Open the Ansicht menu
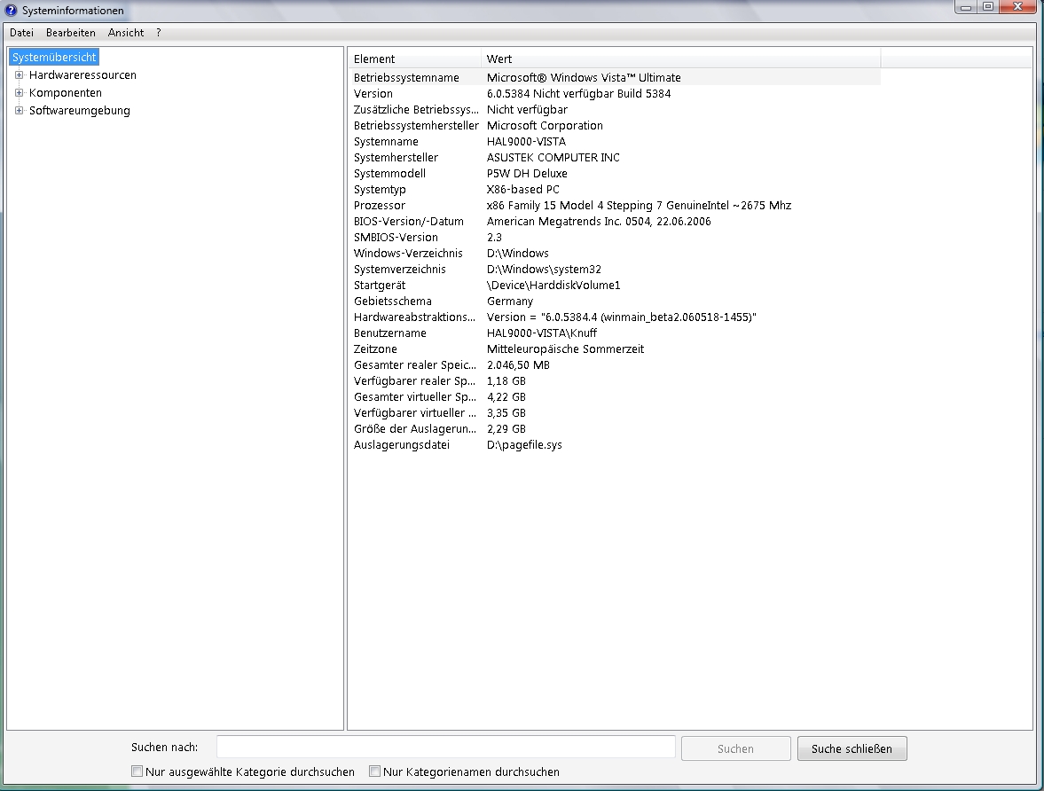This screenshot has height=791, width=1044. point(126,33)
